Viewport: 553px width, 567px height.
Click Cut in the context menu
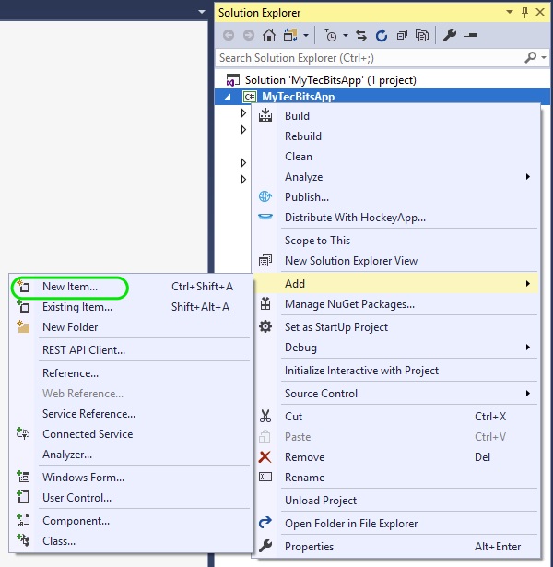tap(395, 417)
